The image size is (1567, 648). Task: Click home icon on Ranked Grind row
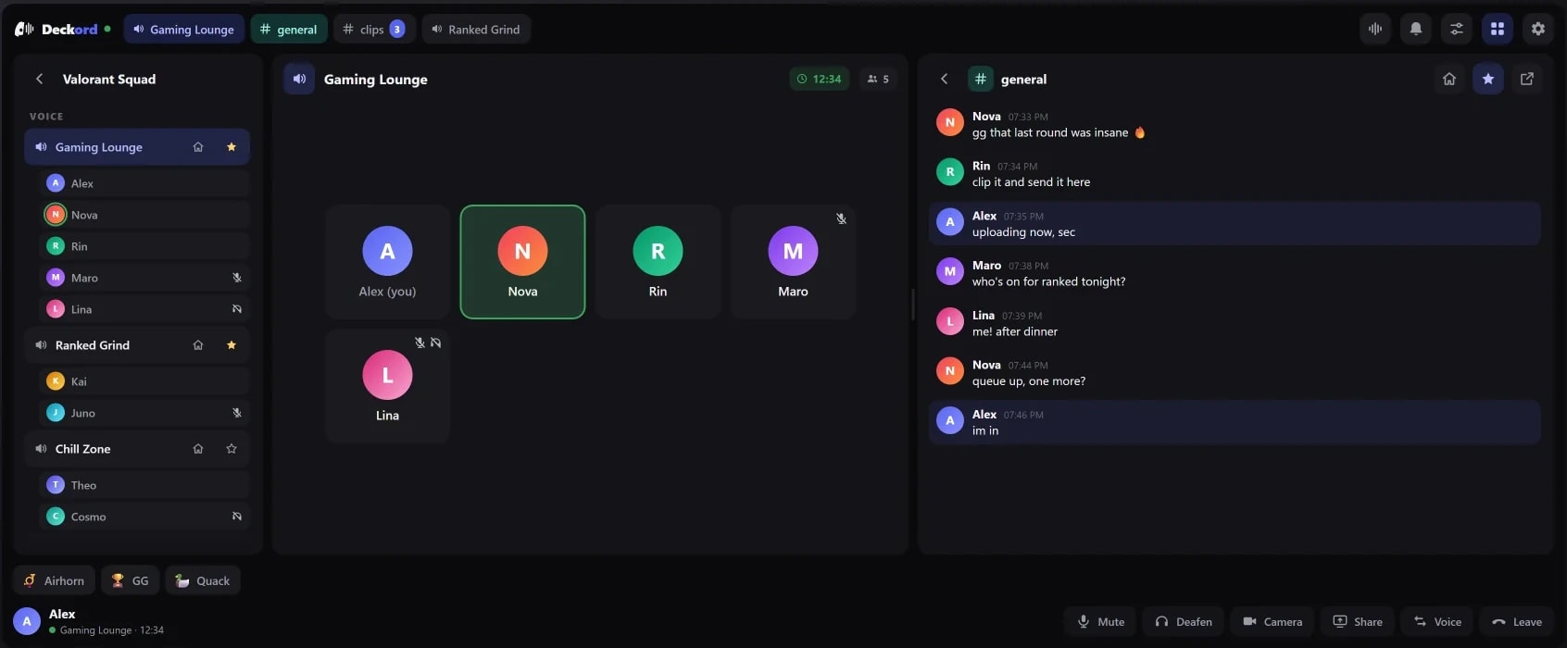pos(198,345)
